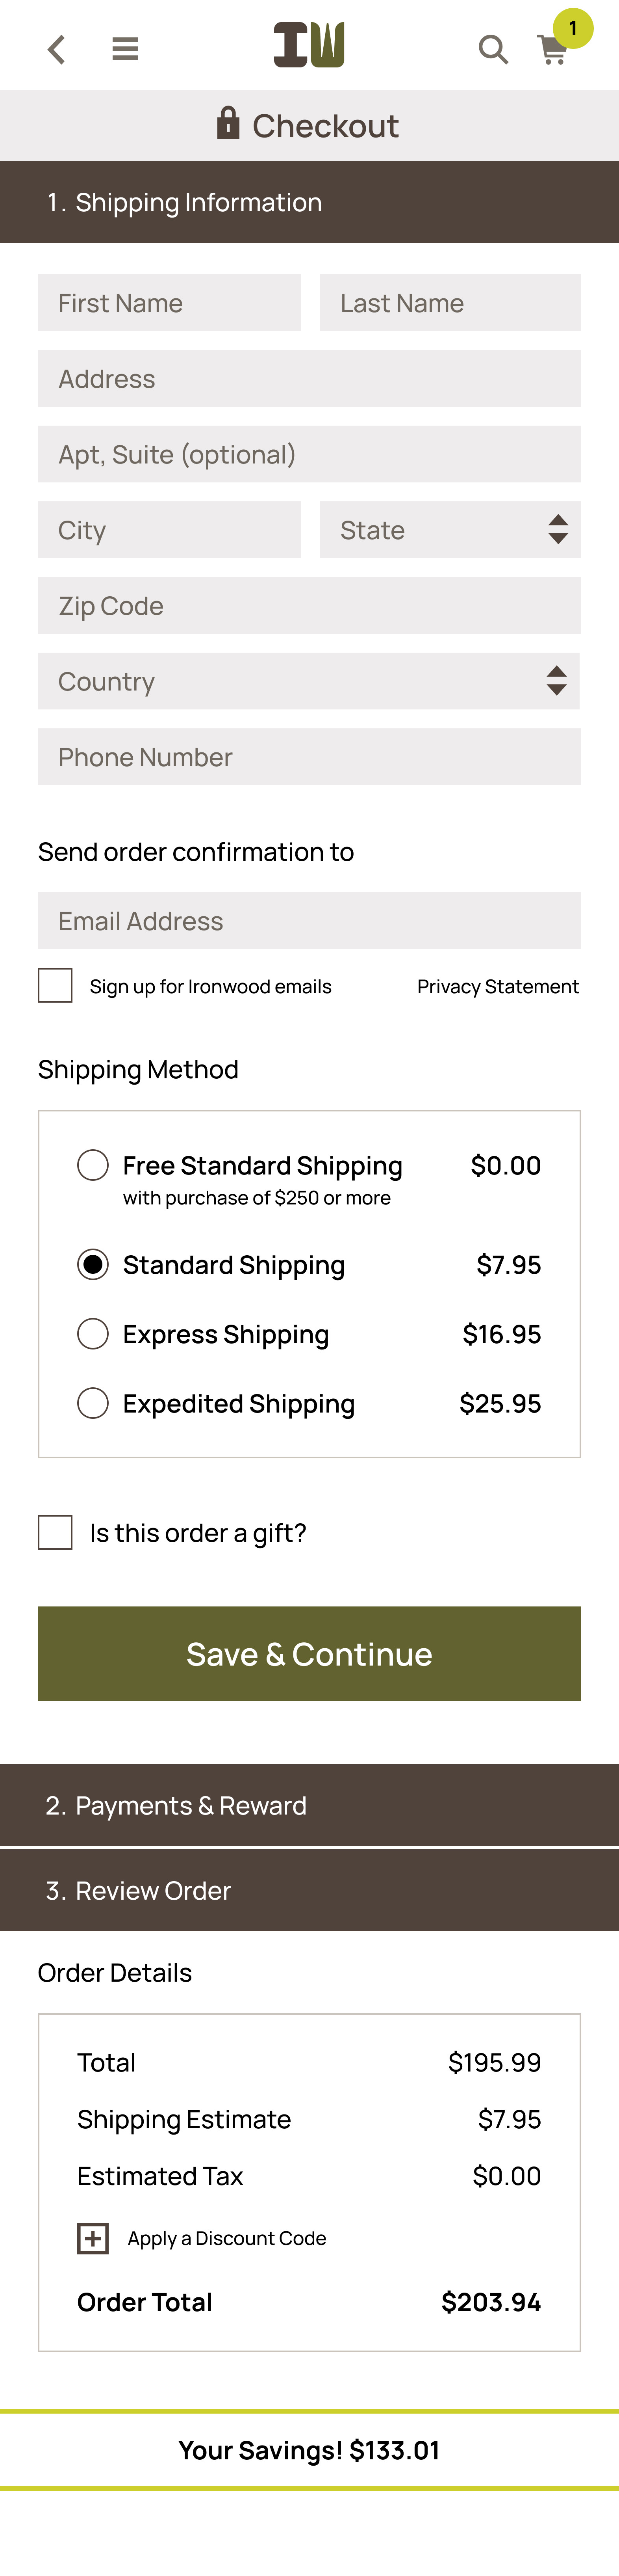Check Sign up for Ironwood emails
This screenshot has height=2576, width=619.
pos(55,985)
